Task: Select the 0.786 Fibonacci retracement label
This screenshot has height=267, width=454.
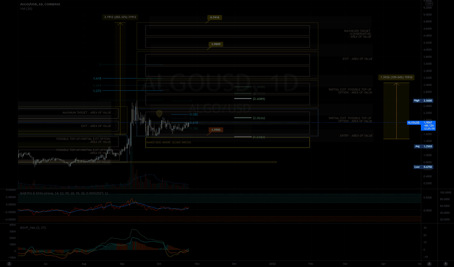Action: click(x=194, y=128)
